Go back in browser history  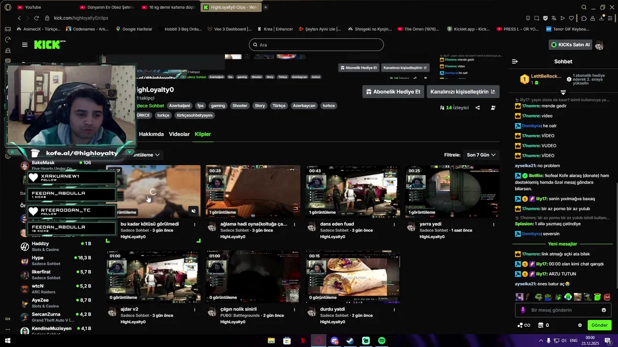(x=19, y=18)
